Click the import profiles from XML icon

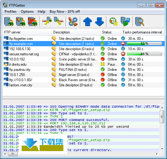[x=47, y=22]
